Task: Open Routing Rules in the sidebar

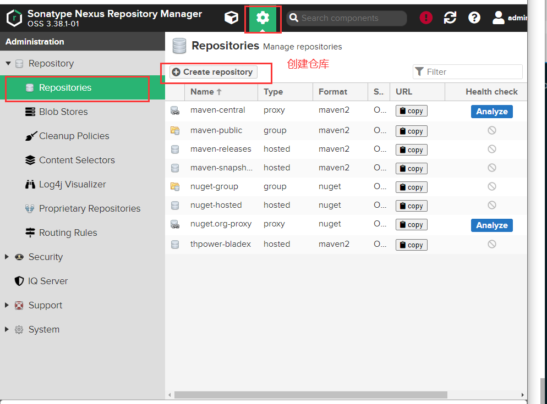Action: [83, 233]
